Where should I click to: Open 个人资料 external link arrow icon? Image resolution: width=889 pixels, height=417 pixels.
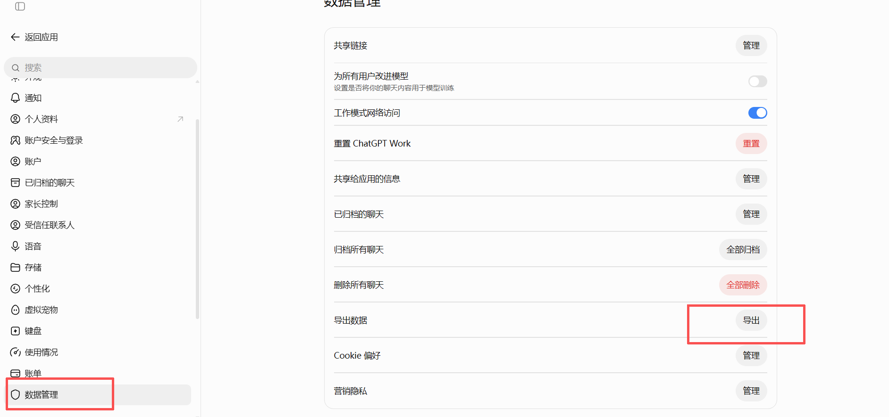[180, 119]
